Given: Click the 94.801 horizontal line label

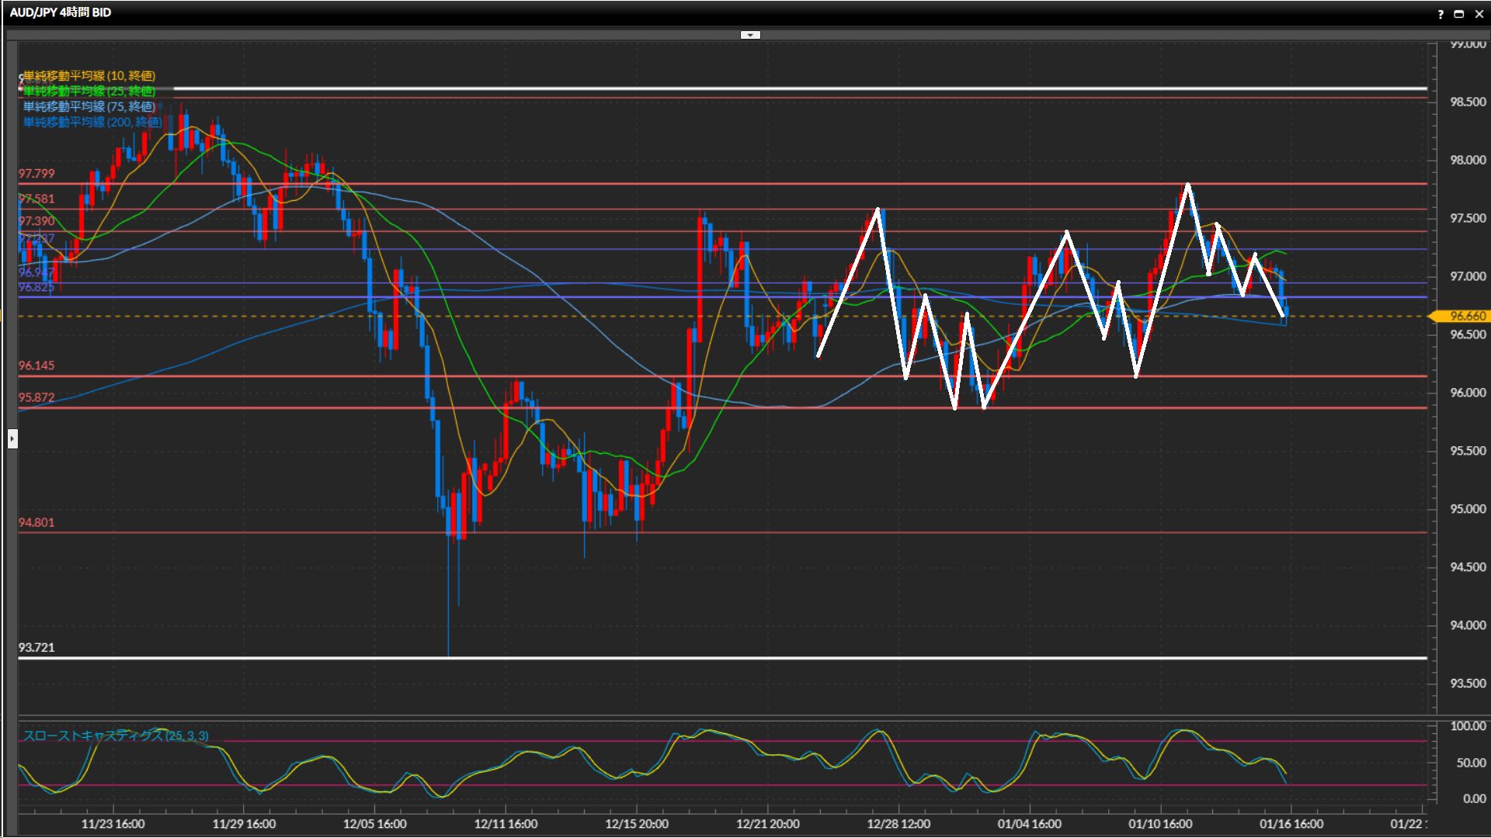Looking at the screenshot, I should pos(36,522).
